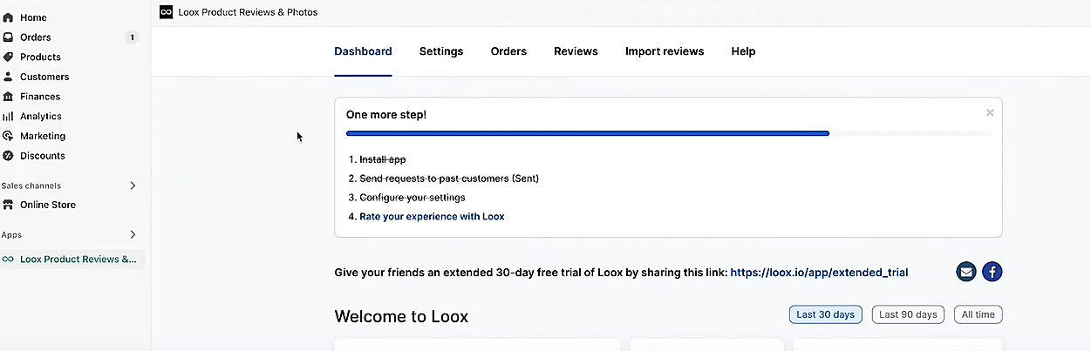Viewport: 1091px width, 351px height.
Task: Share trial link on Facebook icon
Action: coord(992,272)
